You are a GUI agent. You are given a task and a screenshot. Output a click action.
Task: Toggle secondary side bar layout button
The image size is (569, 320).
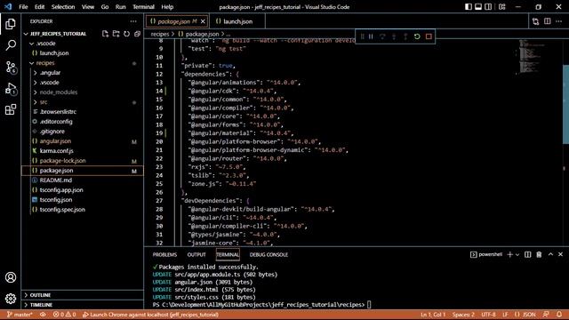(x=488, y=6)
